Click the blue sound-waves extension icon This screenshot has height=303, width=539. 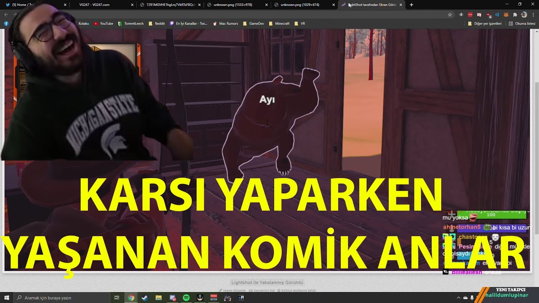(x=497, y=14)
